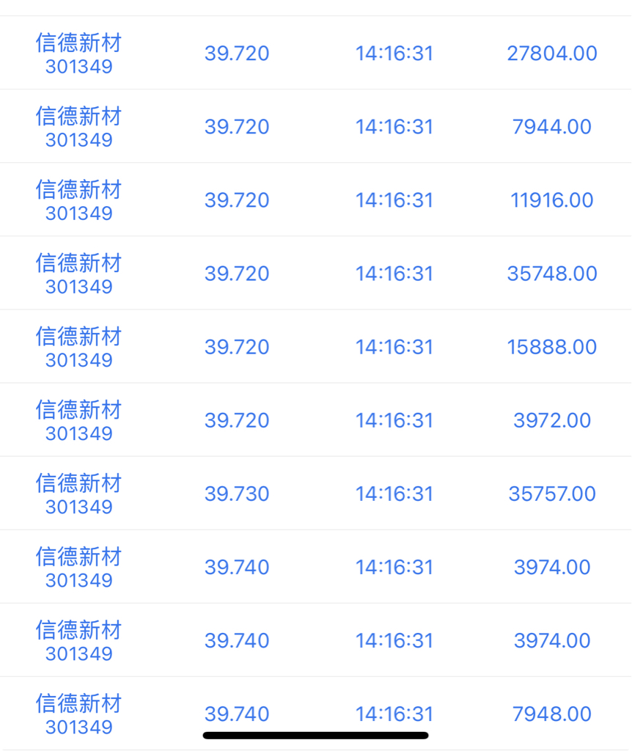Open the trade row with amount 27804.00
The image size is (632, 751).
pyautogui.click(x=316, y=53)
